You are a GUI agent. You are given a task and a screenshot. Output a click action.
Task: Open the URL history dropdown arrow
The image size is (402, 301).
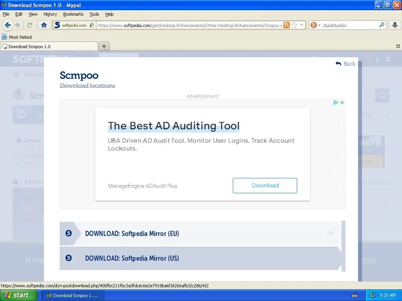pyautogui.click(x=302, y=25)
